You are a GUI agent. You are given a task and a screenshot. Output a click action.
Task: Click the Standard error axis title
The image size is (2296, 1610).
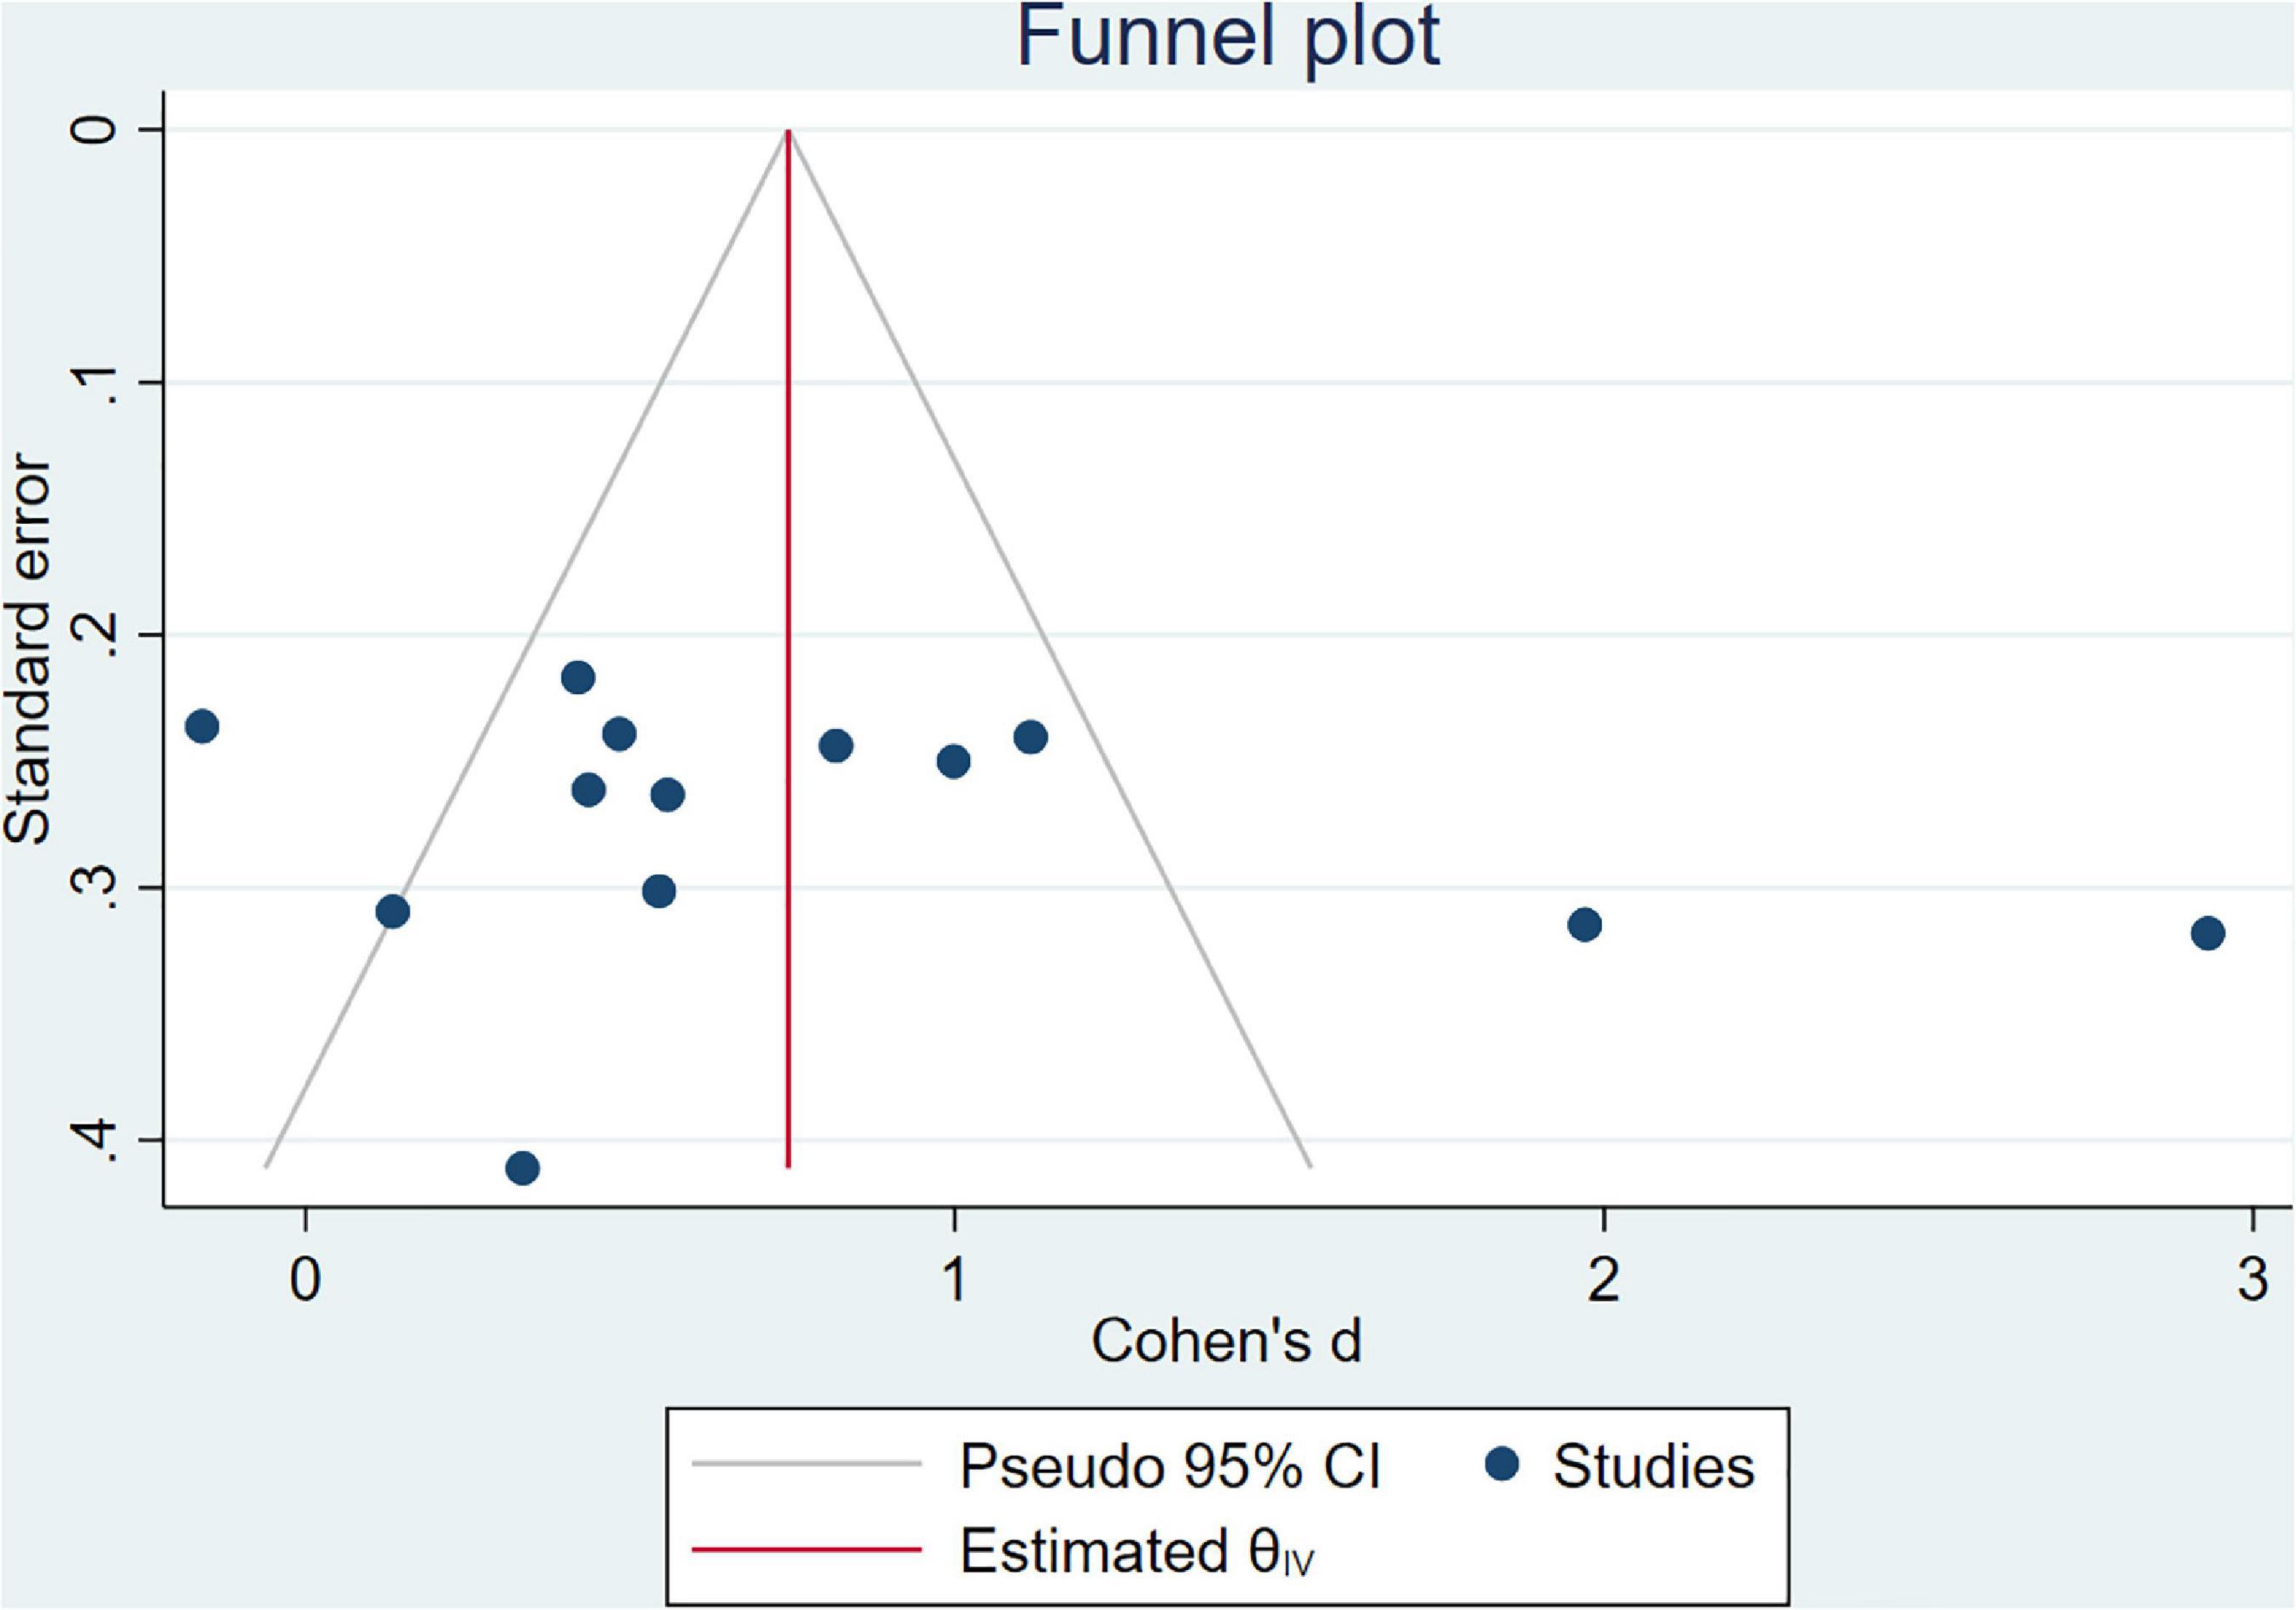coord(28,650)
